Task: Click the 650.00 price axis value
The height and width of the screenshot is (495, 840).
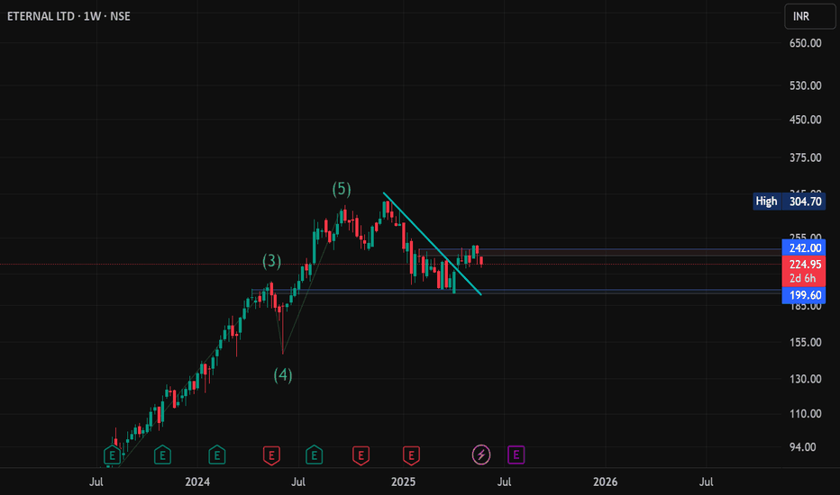Action: [805, 43]
